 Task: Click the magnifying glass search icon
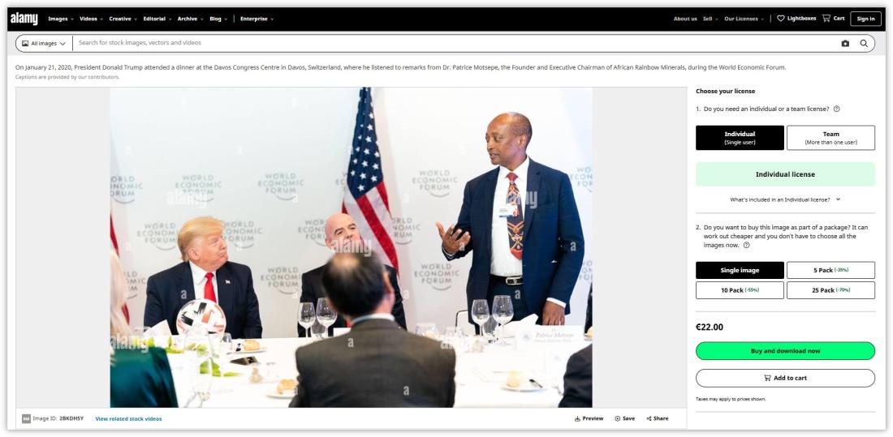[864, 43]
